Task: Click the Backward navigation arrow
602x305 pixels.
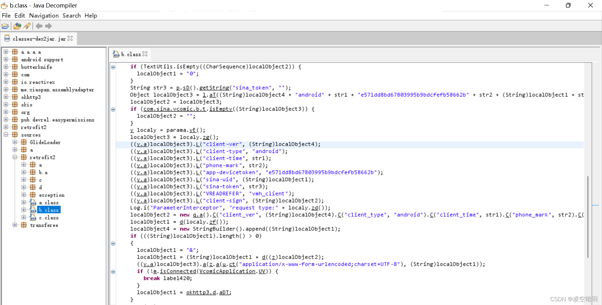Action: point(39,26)
